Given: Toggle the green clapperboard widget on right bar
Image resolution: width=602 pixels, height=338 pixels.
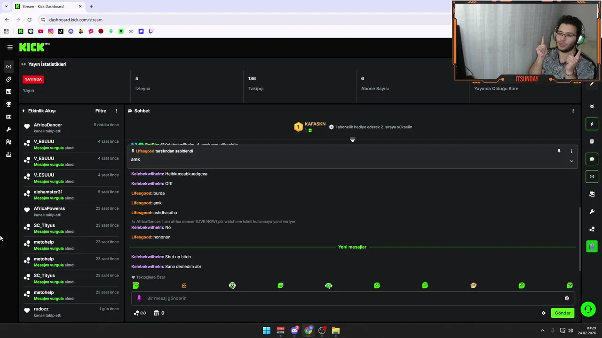Looking at the screenshot, I should point(592,246).
